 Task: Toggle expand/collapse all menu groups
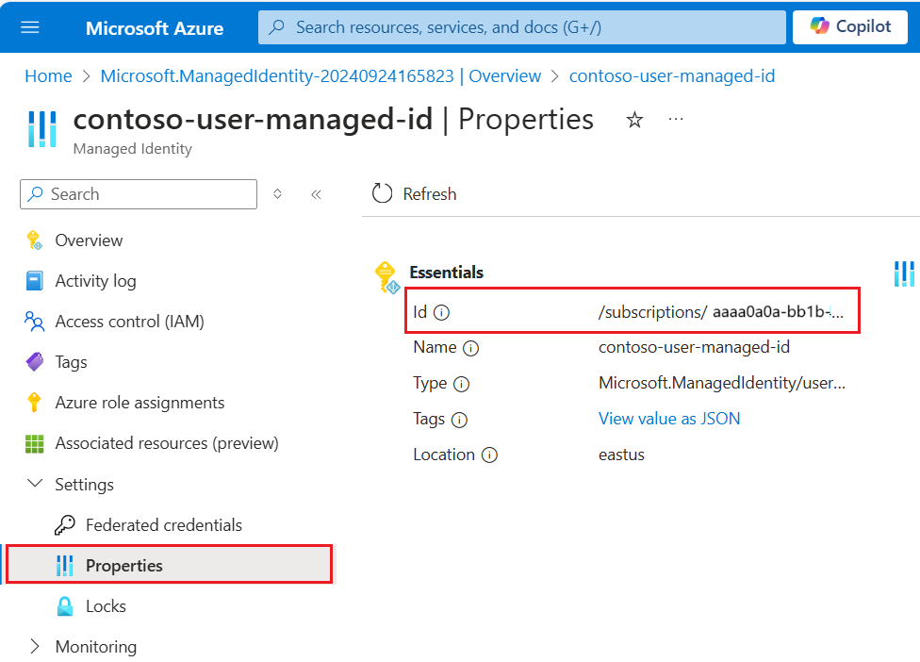coord(277,194)
